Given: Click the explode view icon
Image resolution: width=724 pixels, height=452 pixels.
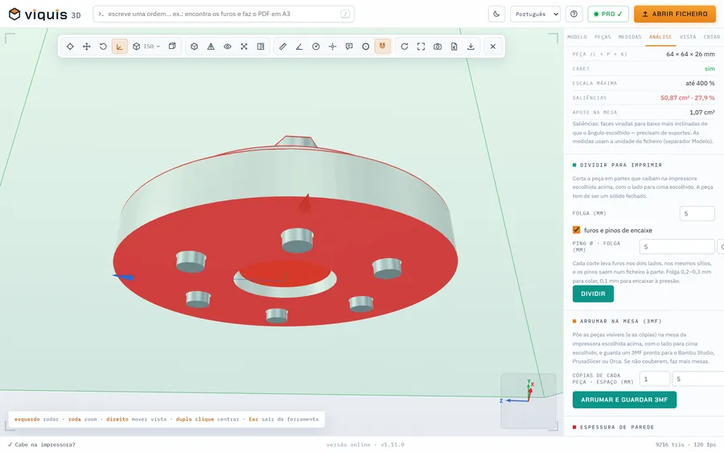Looking at the screenshot, I should point(245,46).
